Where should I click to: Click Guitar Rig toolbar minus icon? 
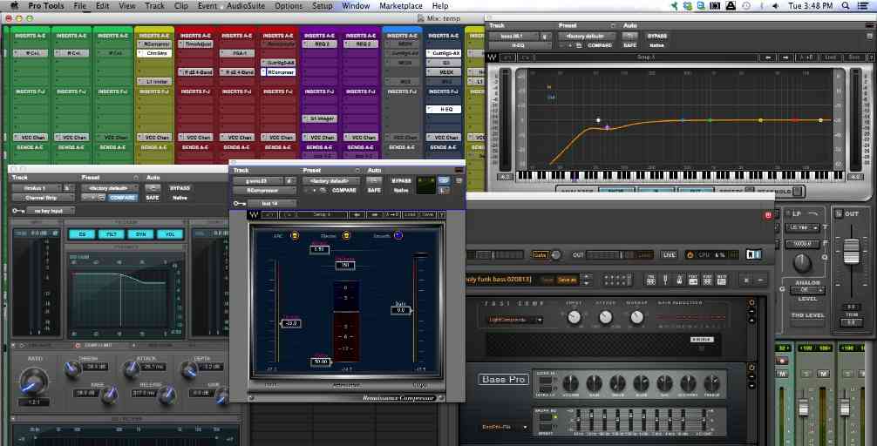point(760,280)
